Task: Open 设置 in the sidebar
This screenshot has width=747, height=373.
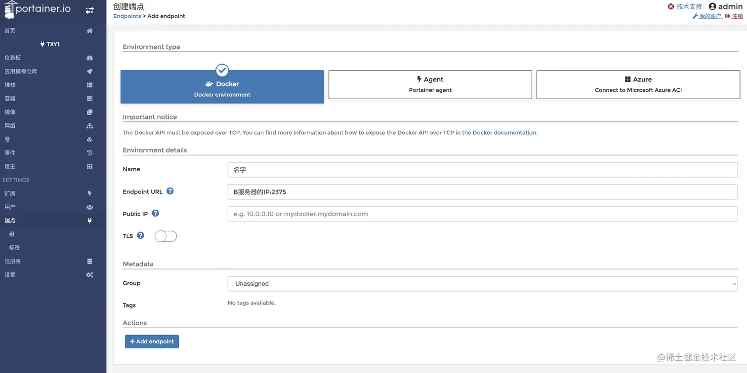Action: tap(10, 275)
